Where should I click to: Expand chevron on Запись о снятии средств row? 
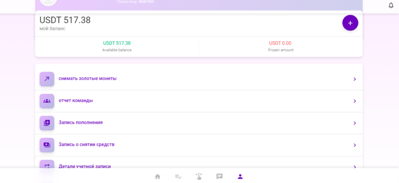pyautogui.click(x=355, y=145)
